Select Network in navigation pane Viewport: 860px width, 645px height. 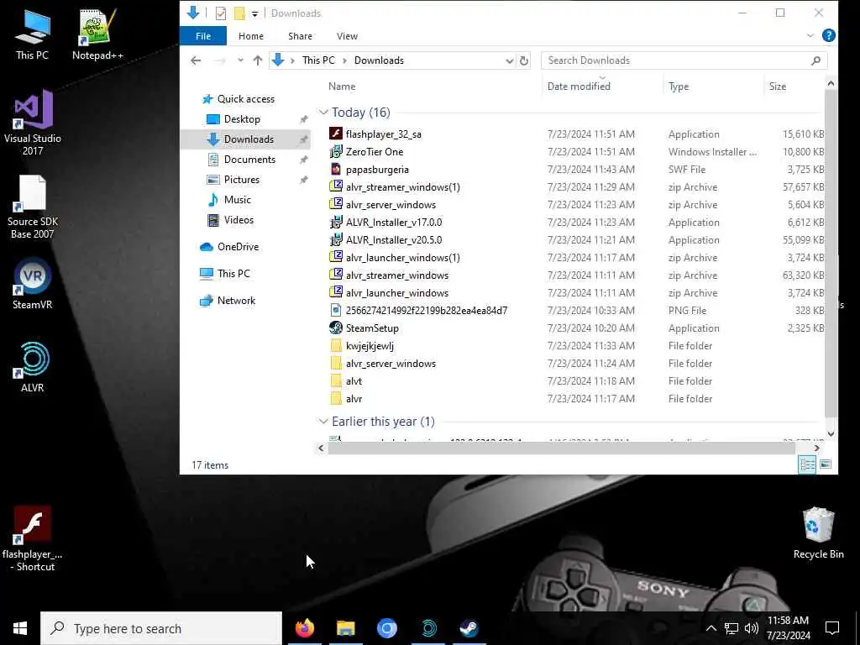click(x=236, y=300)
